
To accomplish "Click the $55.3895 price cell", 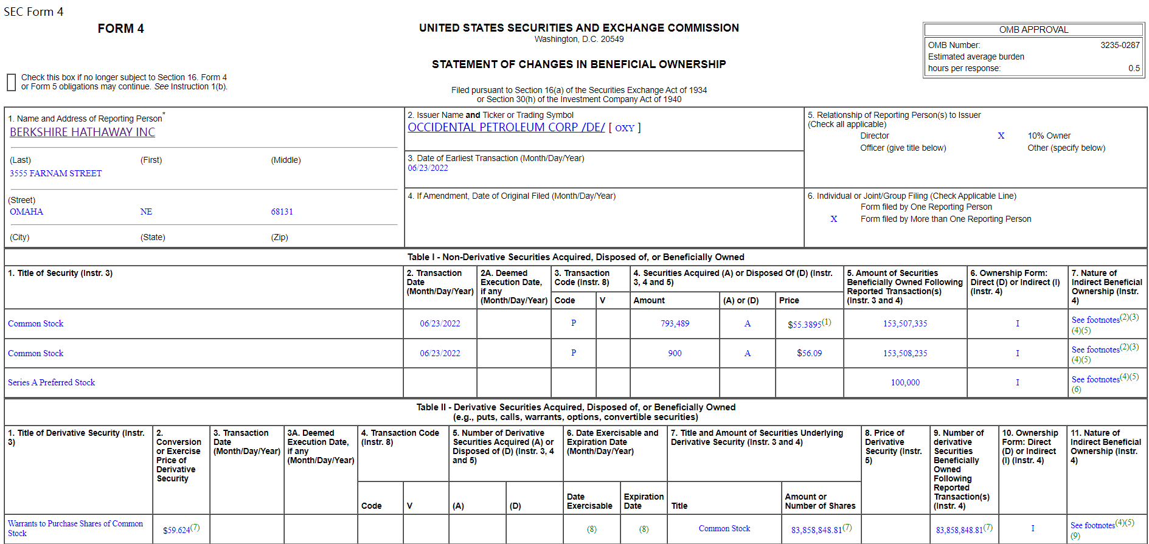I will click(x=805, y=325).
